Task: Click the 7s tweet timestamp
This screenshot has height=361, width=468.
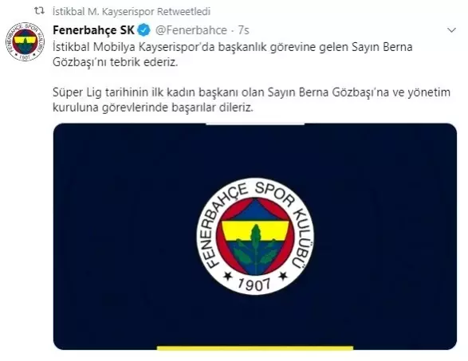Action: (243, 30)
